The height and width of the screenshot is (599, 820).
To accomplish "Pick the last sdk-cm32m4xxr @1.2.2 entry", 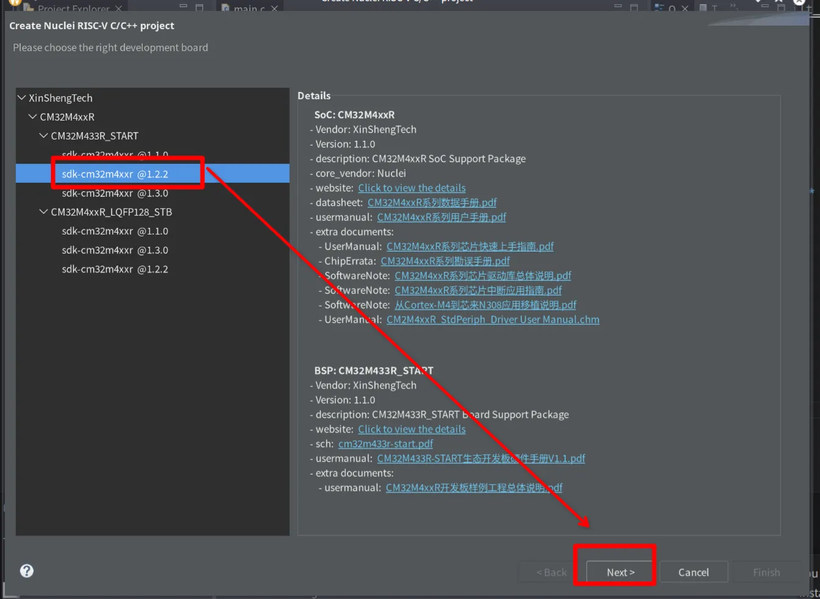I will click(x=115, y=269).
